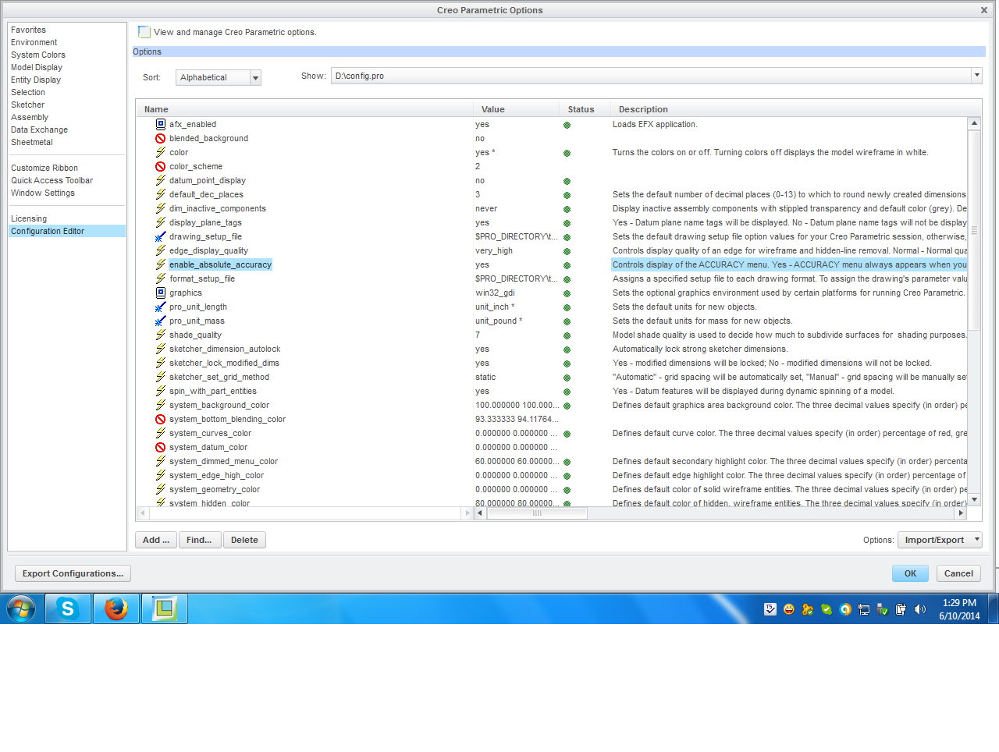This screenshot has height=752, width=999.
Task: Click the red icon beside system_datum_color
Action: pos(161,447)
